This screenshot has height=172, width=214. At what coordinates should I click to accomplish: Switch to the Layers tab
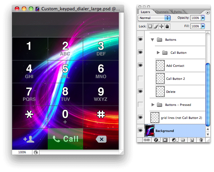145,12
